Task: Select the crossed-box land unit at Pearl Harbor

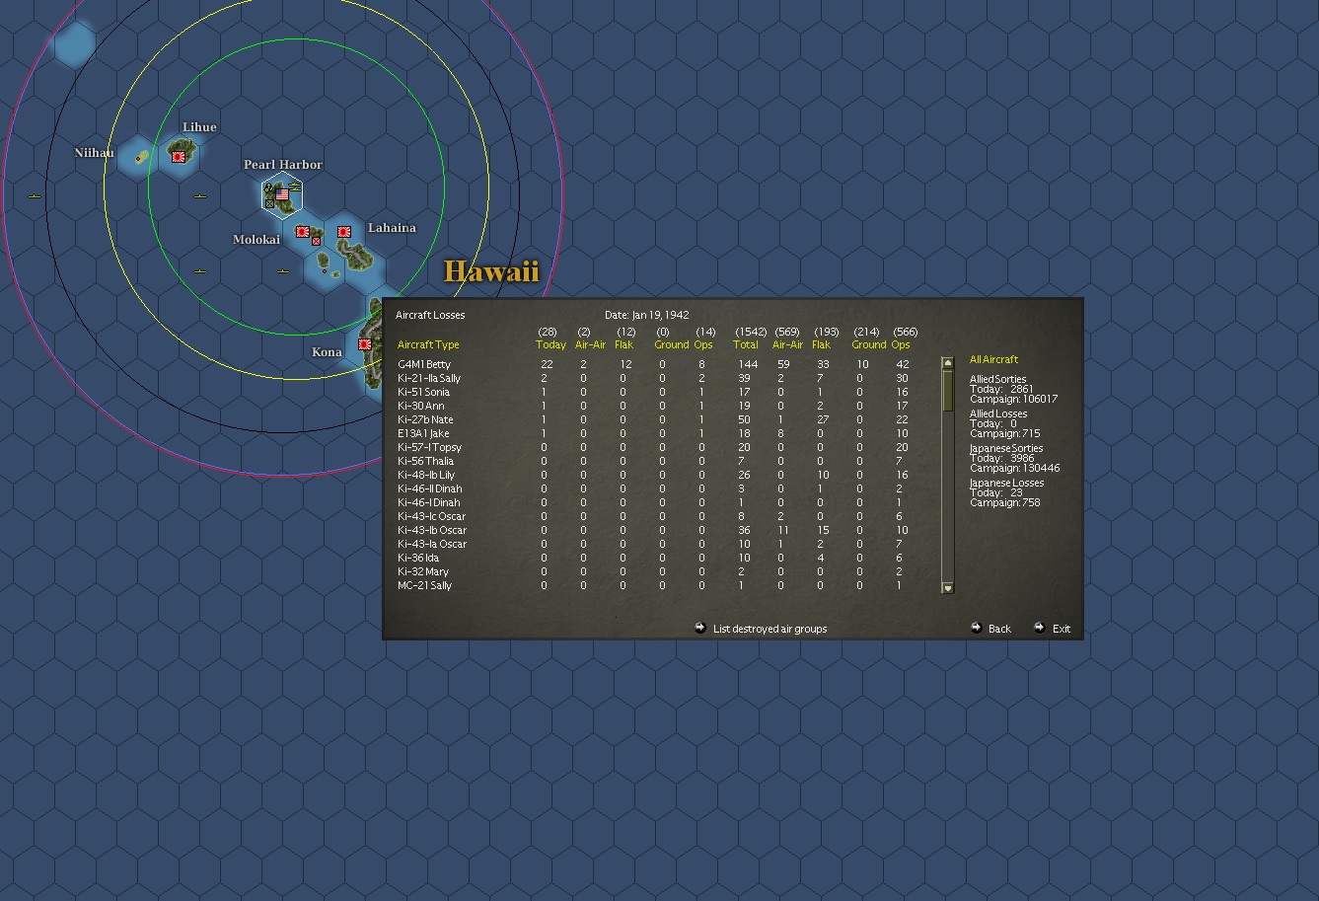Action: (269, 203)
